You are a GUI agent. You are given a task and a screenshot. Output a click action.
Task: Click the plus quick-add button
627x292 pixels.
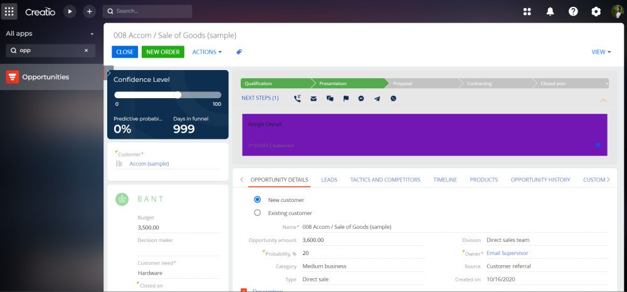pyautogui.click(x=90, y=12)
